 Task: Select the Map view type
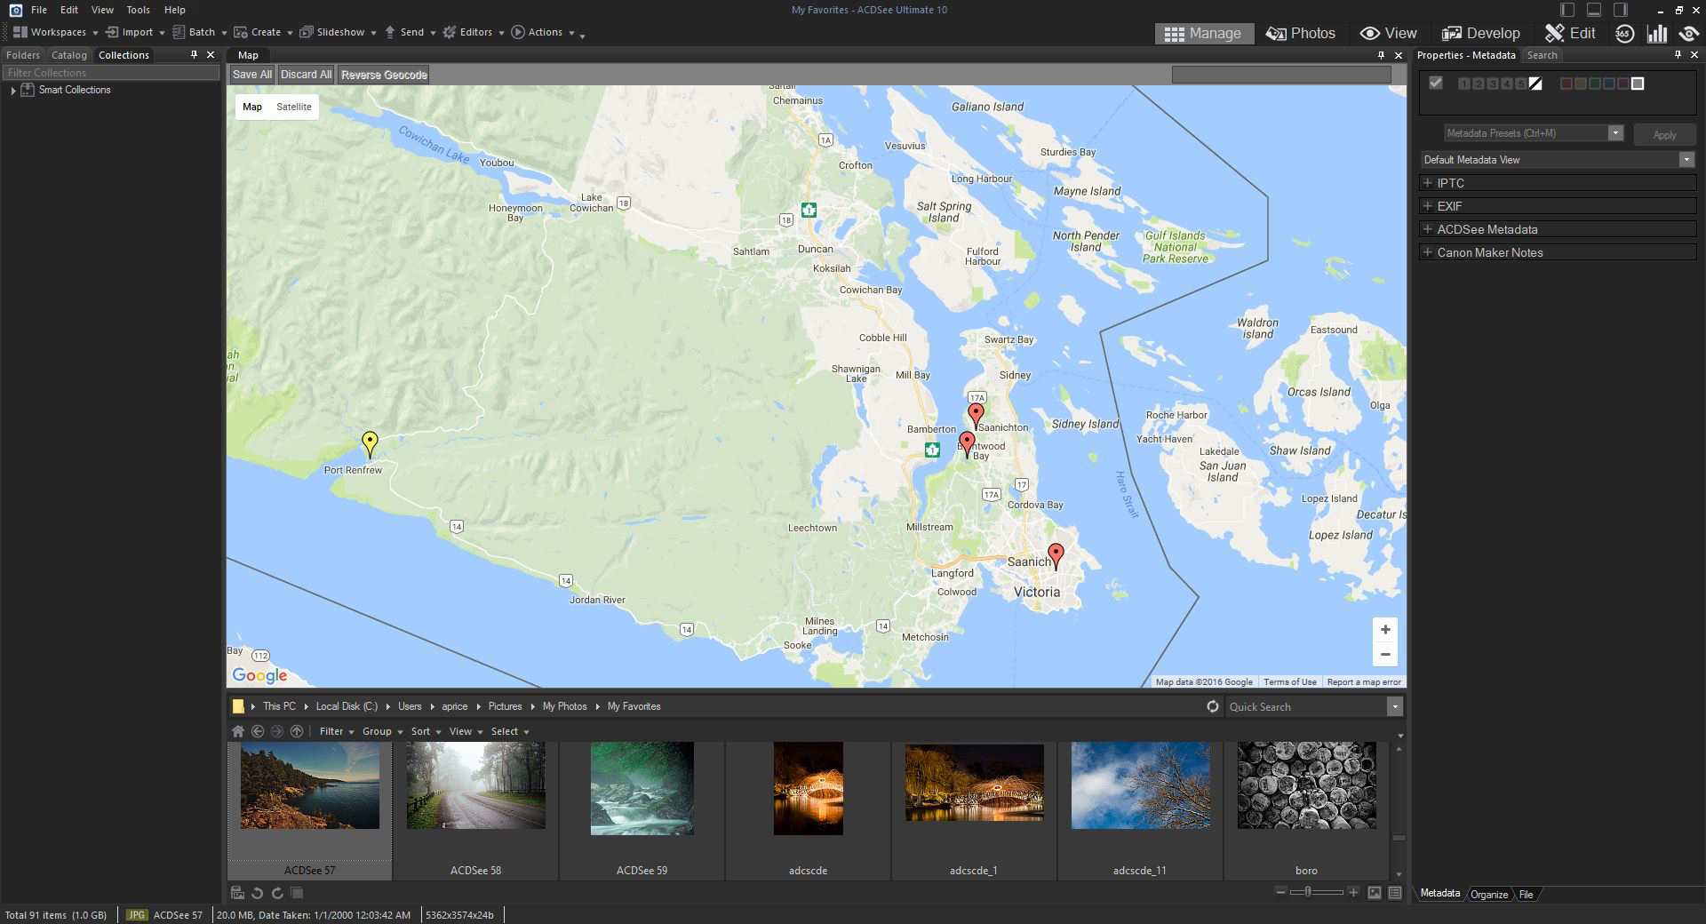(252, 107)
